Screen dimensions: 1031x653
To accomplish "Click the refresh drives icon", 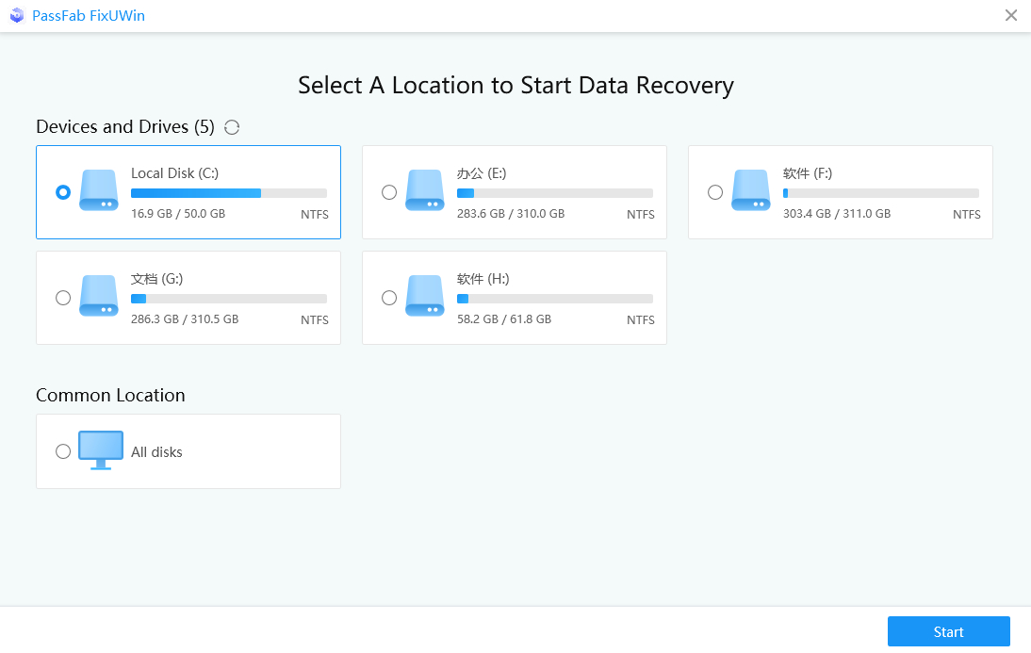I will point(232,127).
